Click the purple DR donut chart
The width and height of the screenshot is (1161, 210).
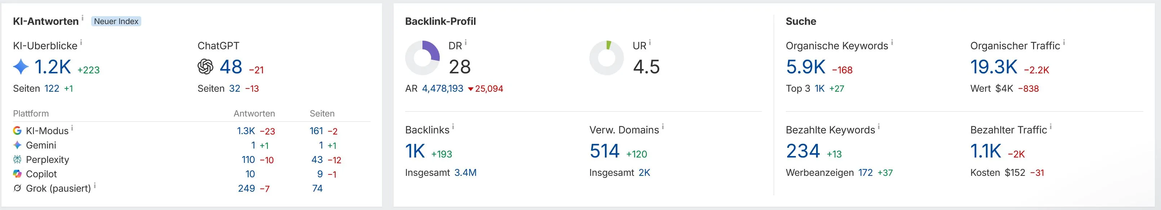coord(422,58)
